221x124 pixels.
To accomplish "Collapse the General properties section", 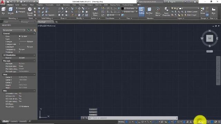I will (34, 34).
